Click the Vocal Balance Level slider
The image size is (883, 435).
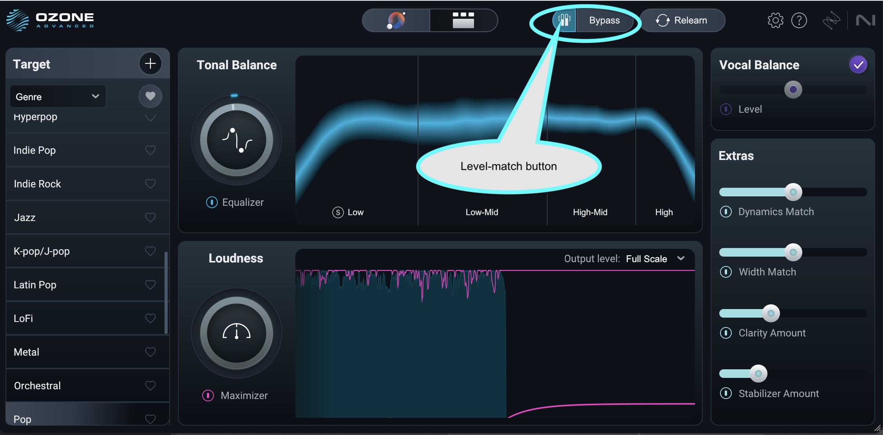coord(793,90)
